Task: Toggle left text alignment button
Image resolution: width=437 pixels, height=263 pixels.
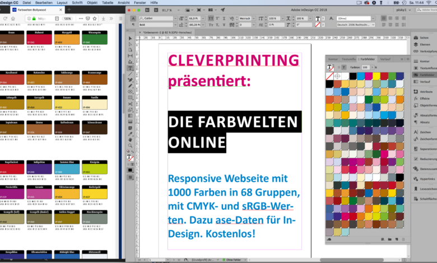Action: pos(384,18)
